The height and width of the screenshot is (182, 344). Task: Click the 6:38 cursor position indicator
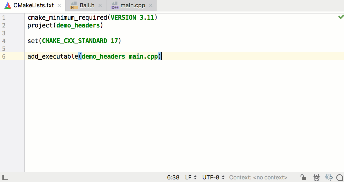tap(173, 177)
